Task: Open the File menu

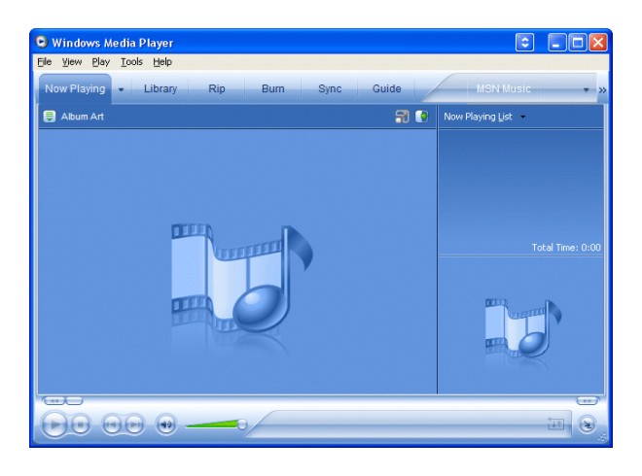Action: click(44, 62)
